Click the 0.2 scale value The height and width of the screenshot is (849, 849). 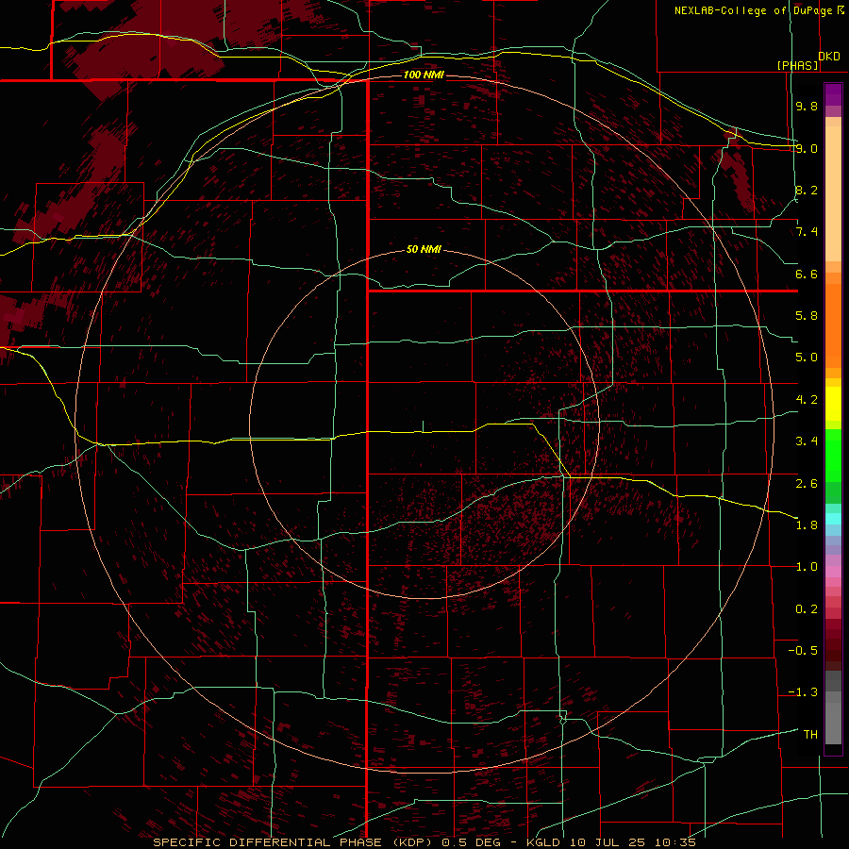[x=807, y=609]
